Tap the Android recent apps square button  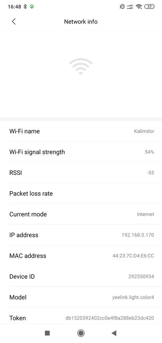[47, 333]
